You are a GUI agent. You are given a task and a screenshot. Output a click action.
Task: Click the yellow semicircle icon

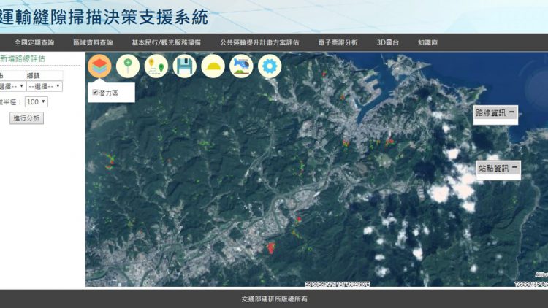(213, 66)
